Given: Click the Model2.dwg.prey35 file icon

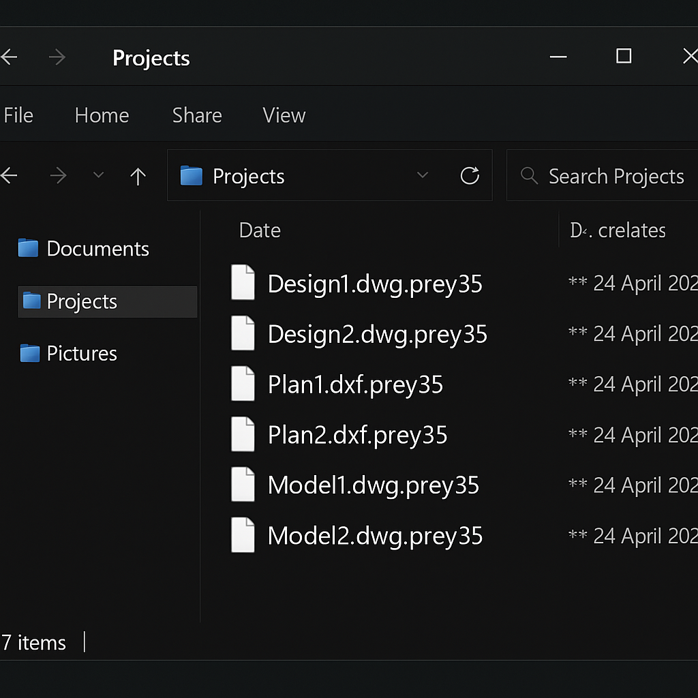Looking at the screenshot, I should point(243,535).
